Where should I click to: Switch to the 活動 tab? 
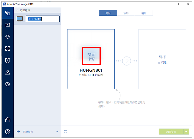[x=126, y=13]
